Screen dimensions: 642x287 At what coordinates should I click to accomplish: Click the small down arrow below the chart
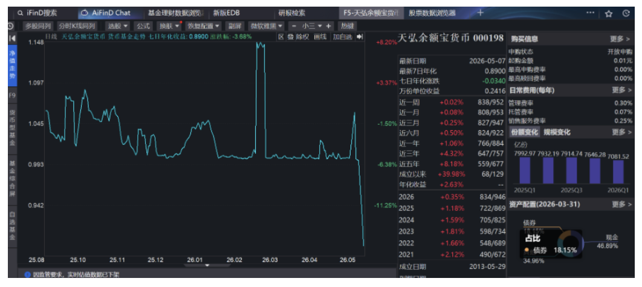pyautogui.click(x=207, y=265)
